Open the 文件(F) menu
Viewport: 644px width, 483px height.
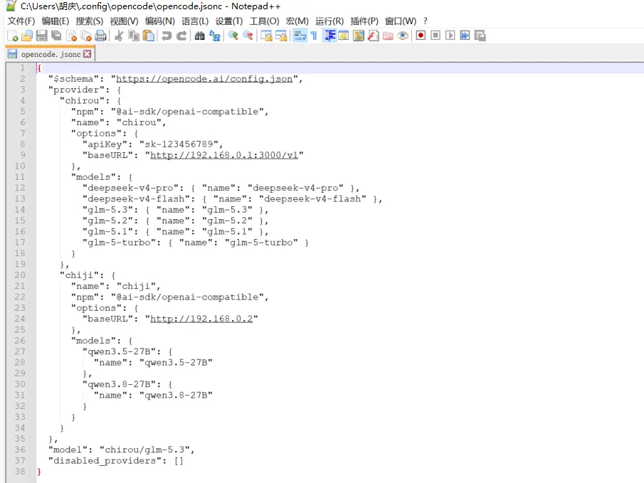pos(21,21)
